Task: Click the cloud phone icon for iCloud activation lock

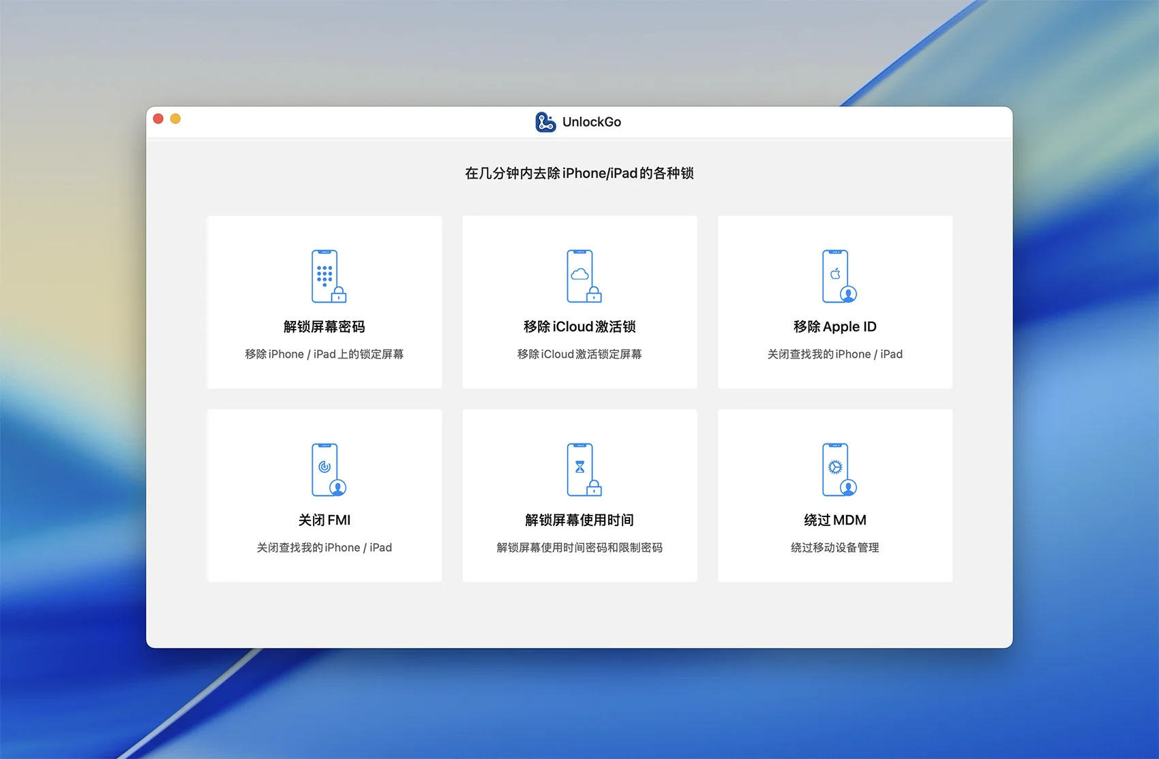Action: [x=583, y=277]
